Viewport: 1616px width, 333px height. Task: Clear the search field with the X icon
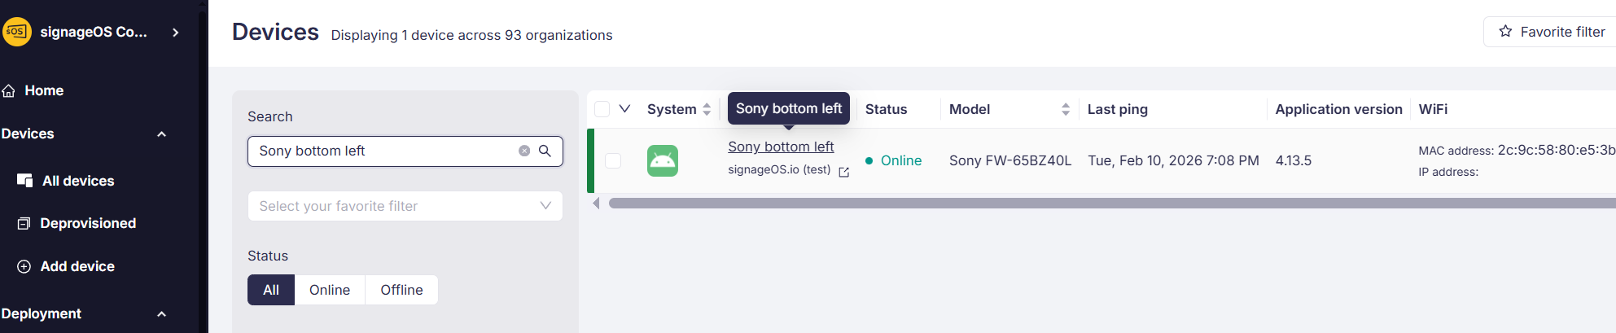coord(524,151)
